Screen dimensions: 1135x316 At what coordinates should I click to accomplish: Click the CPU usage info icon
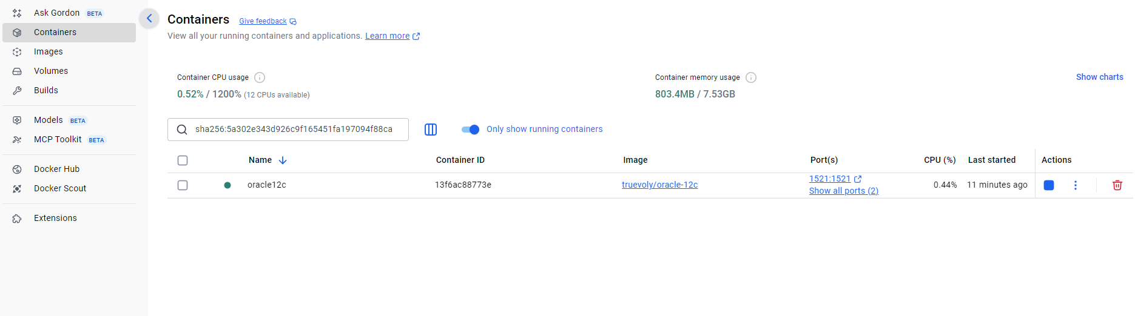coord(260,77)
